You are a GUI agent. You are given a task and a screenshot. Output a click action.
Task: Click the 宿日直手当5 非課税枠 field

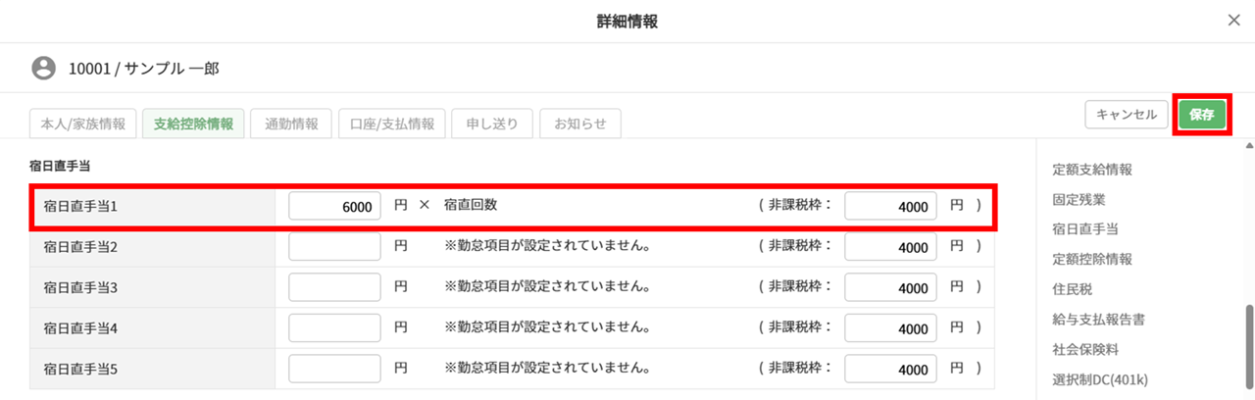click(x=889, y=370)
